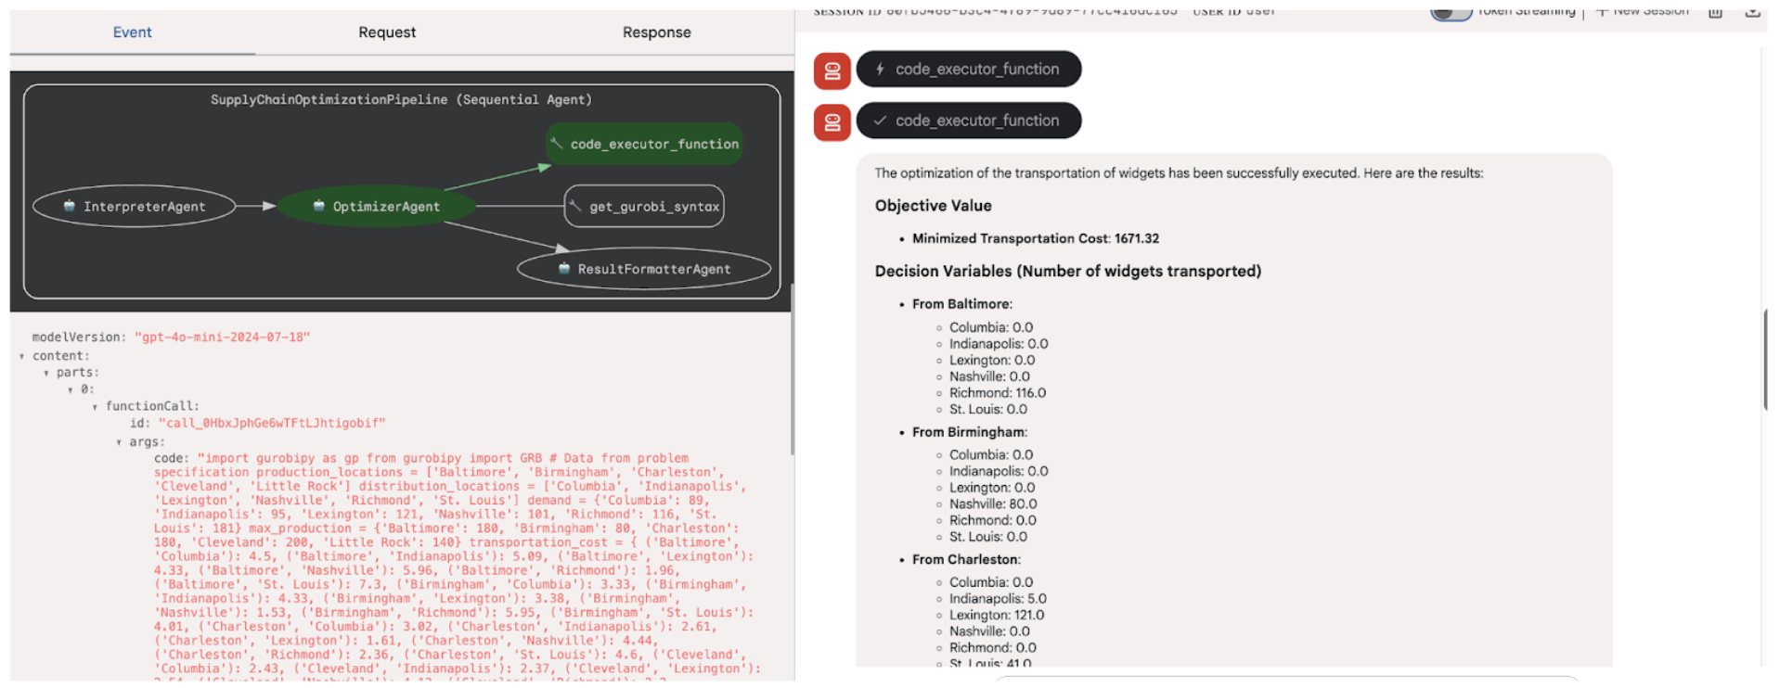
Task: Switch to the Response tab
Action: pos(656,32)
